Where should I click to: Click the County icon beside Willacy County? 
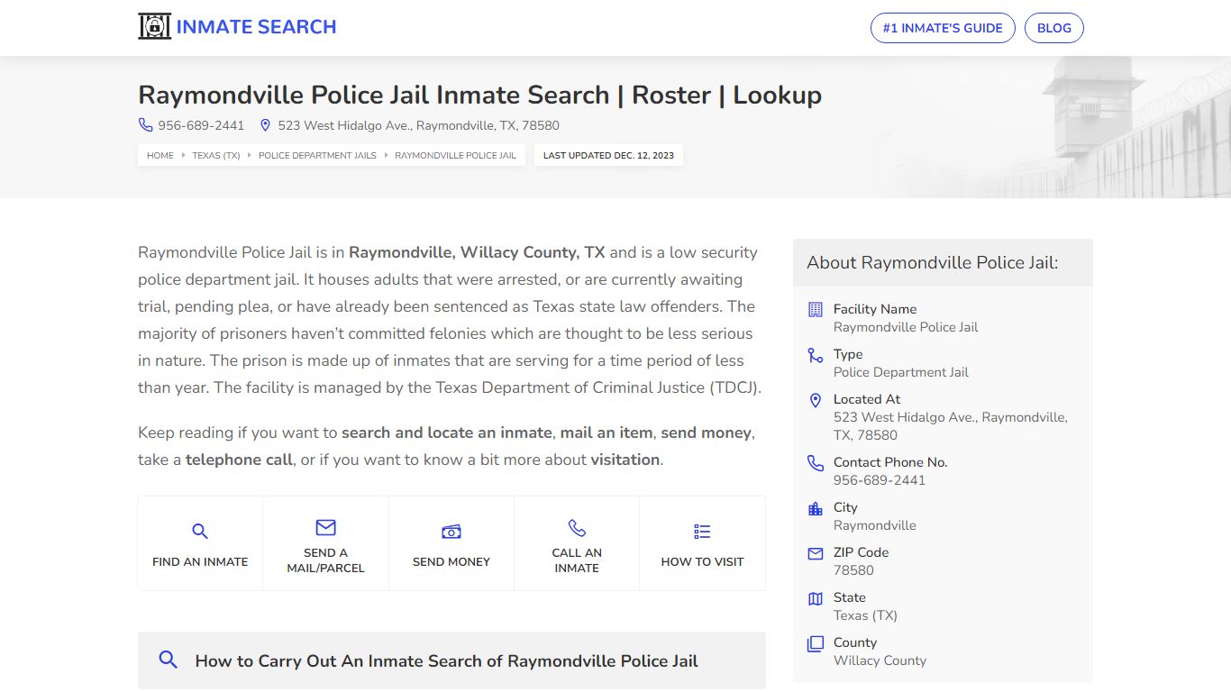pos(815,643)
